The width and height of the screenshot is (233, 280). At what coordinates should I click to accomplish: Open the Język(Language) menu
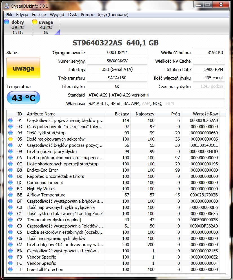(x=113, y=15)
